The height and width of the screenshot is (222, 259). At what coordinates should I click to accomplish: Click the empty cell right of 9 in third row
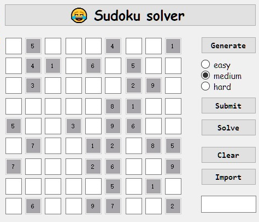point(173,86)
